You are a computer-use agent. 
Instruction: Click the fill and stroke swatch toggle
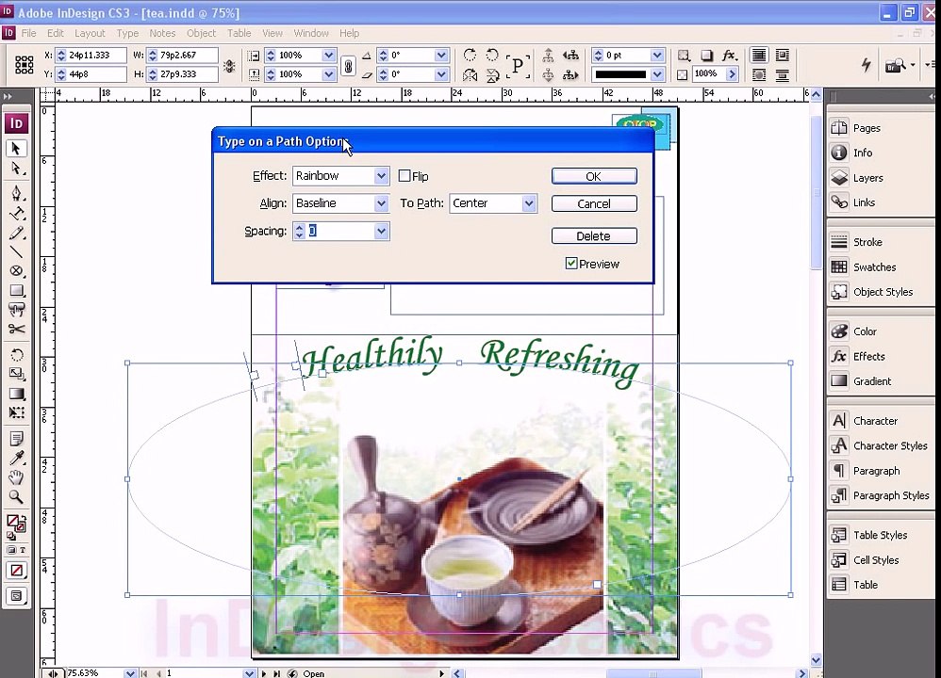[16, 523]
